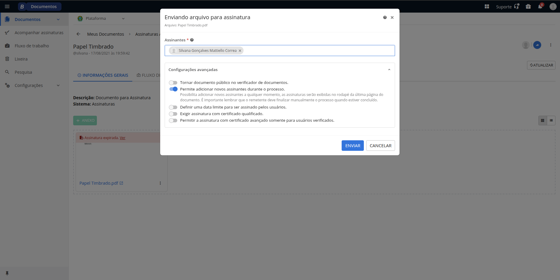This screenshot has height=280, width=560.
Task: Collapse Configurações avançadas section
Action: coord(389,70)
